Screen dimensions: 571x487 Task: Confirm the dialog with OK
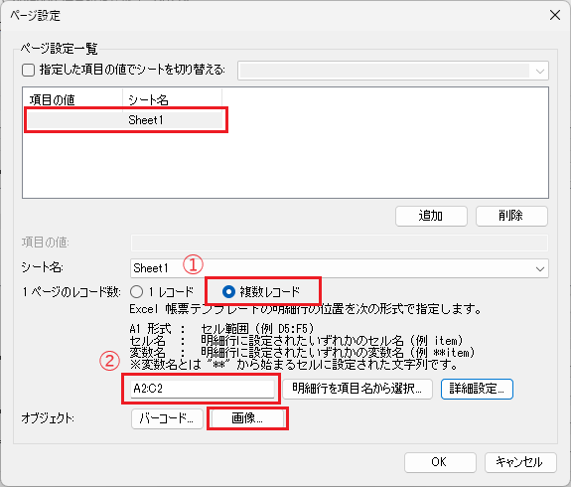pyautogui.click(x=440, y=462)
